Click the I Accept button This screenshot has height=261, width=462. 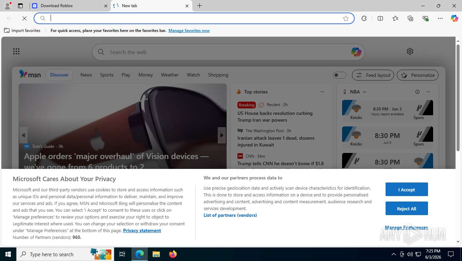tap(407, 189)
